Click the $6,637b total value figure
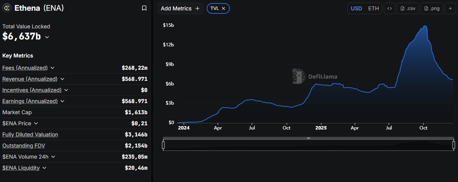Image resolution: width=458 pixels, height=182 pixels. pos(21,36)
